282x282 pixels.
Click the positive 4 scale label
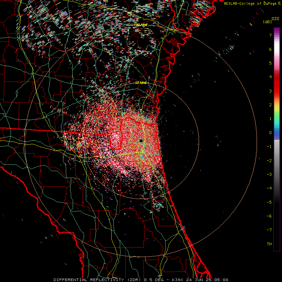[270, 77]
